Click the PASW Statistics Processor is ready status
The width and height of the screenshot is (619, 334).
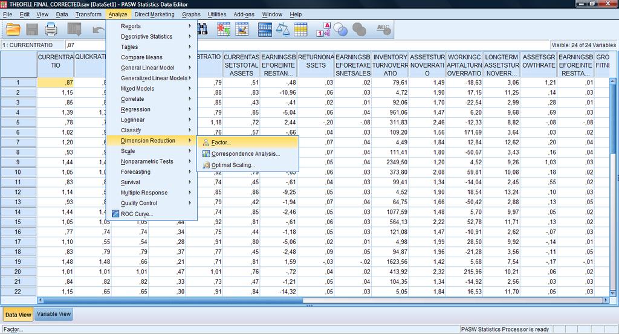pyautogui.click(x=505, y=329)
